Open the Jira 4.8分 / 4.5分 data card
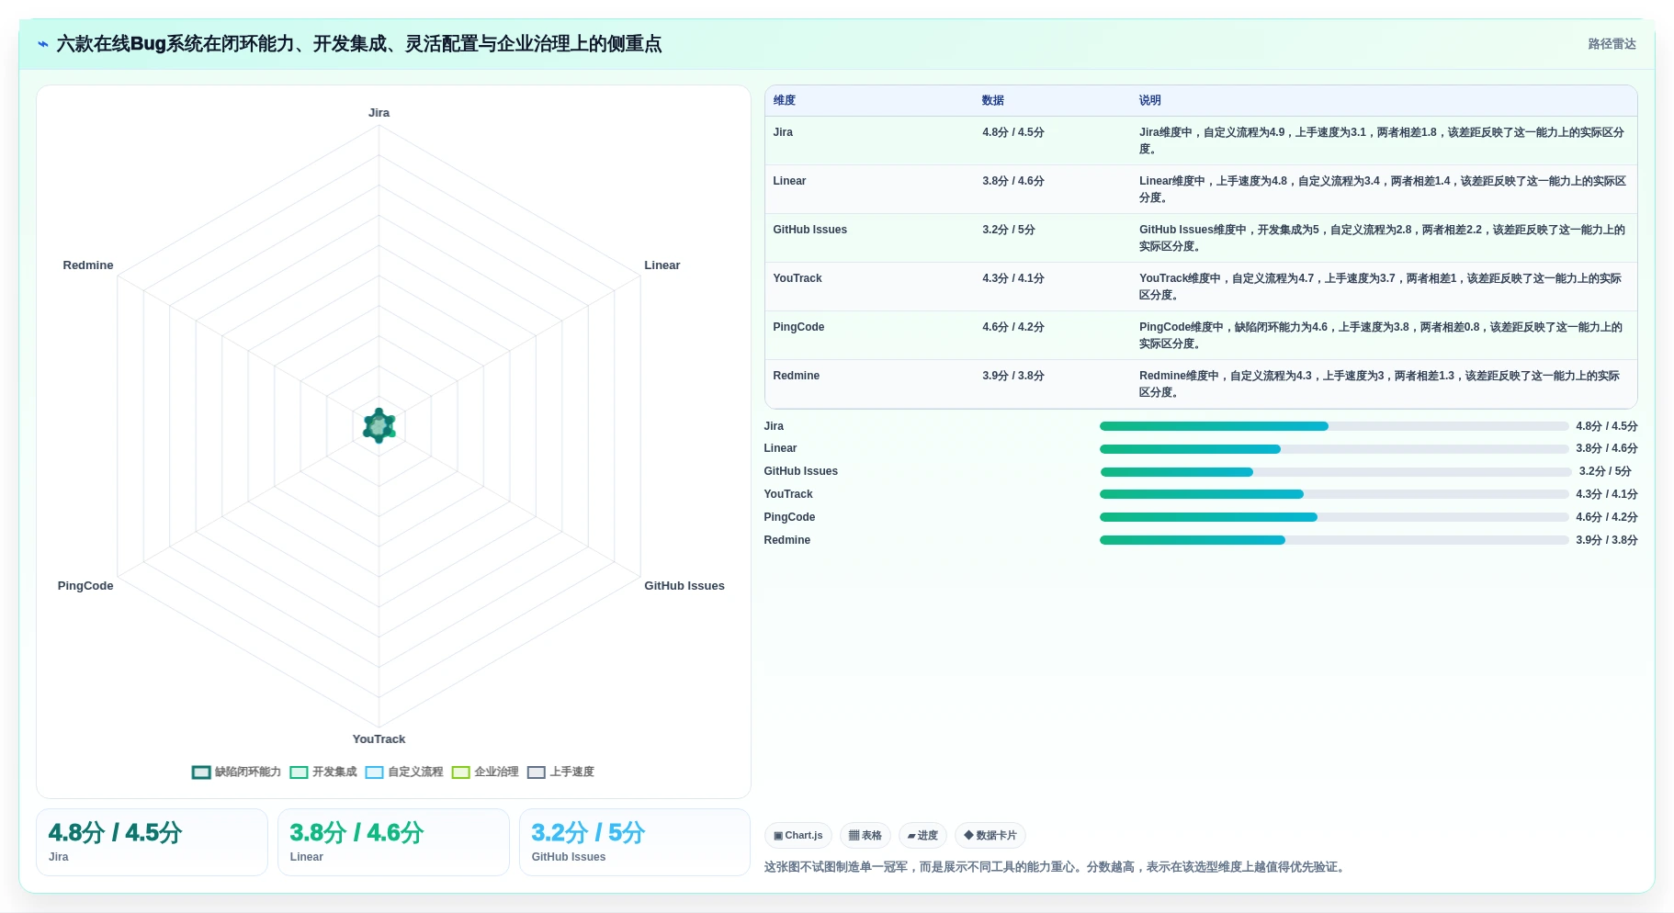Screen dimensions: 1674x913 (x=152, y=842)
